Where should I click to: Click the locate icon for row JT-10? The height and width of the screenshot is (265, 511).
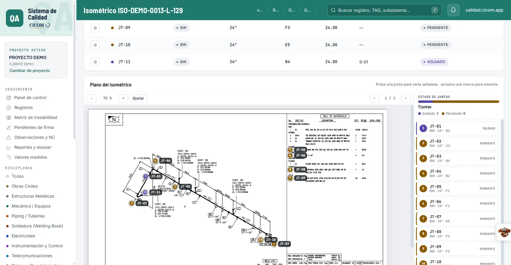pyautogui.click(x=95, y=45)
